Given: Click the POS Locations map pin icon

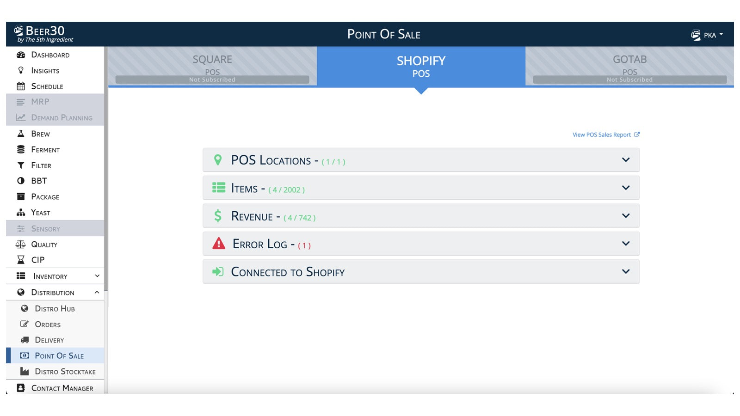Looking at the screenshot, I should click(x=218, y=160).
